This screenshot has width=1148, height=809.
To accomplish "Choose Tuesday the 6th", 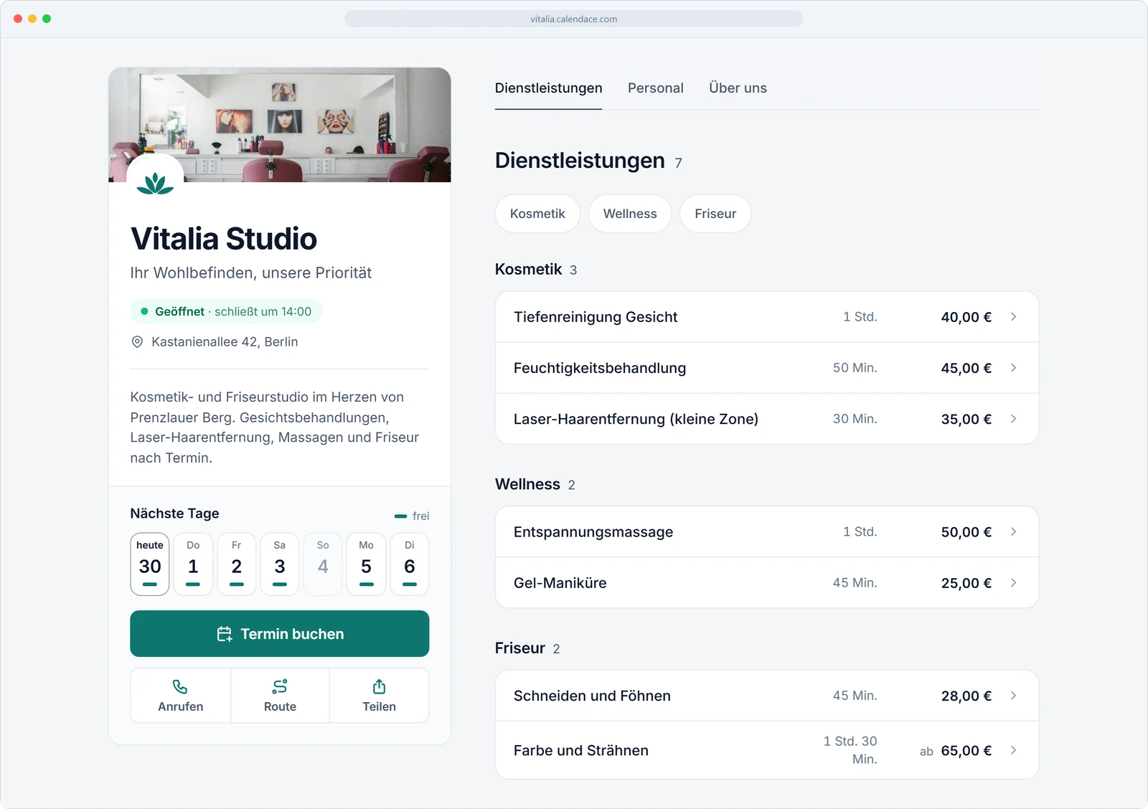I will 410,564.
